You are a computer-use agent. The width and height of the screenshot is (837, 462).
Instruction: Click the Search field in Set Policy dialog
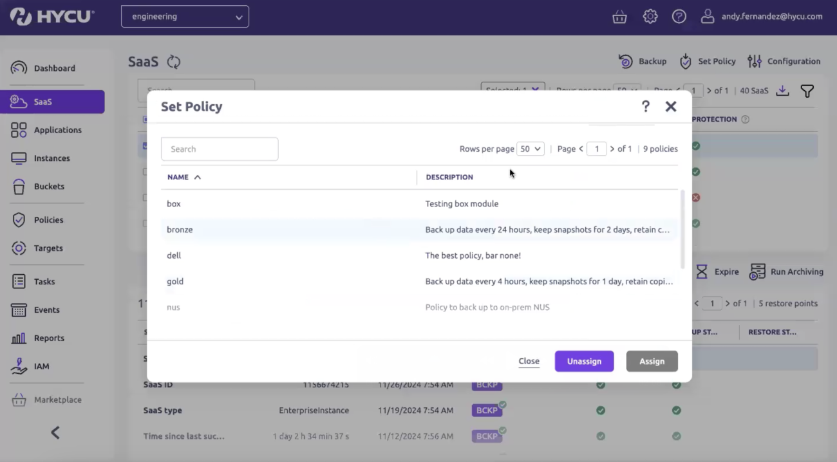[x=220, y=149]
